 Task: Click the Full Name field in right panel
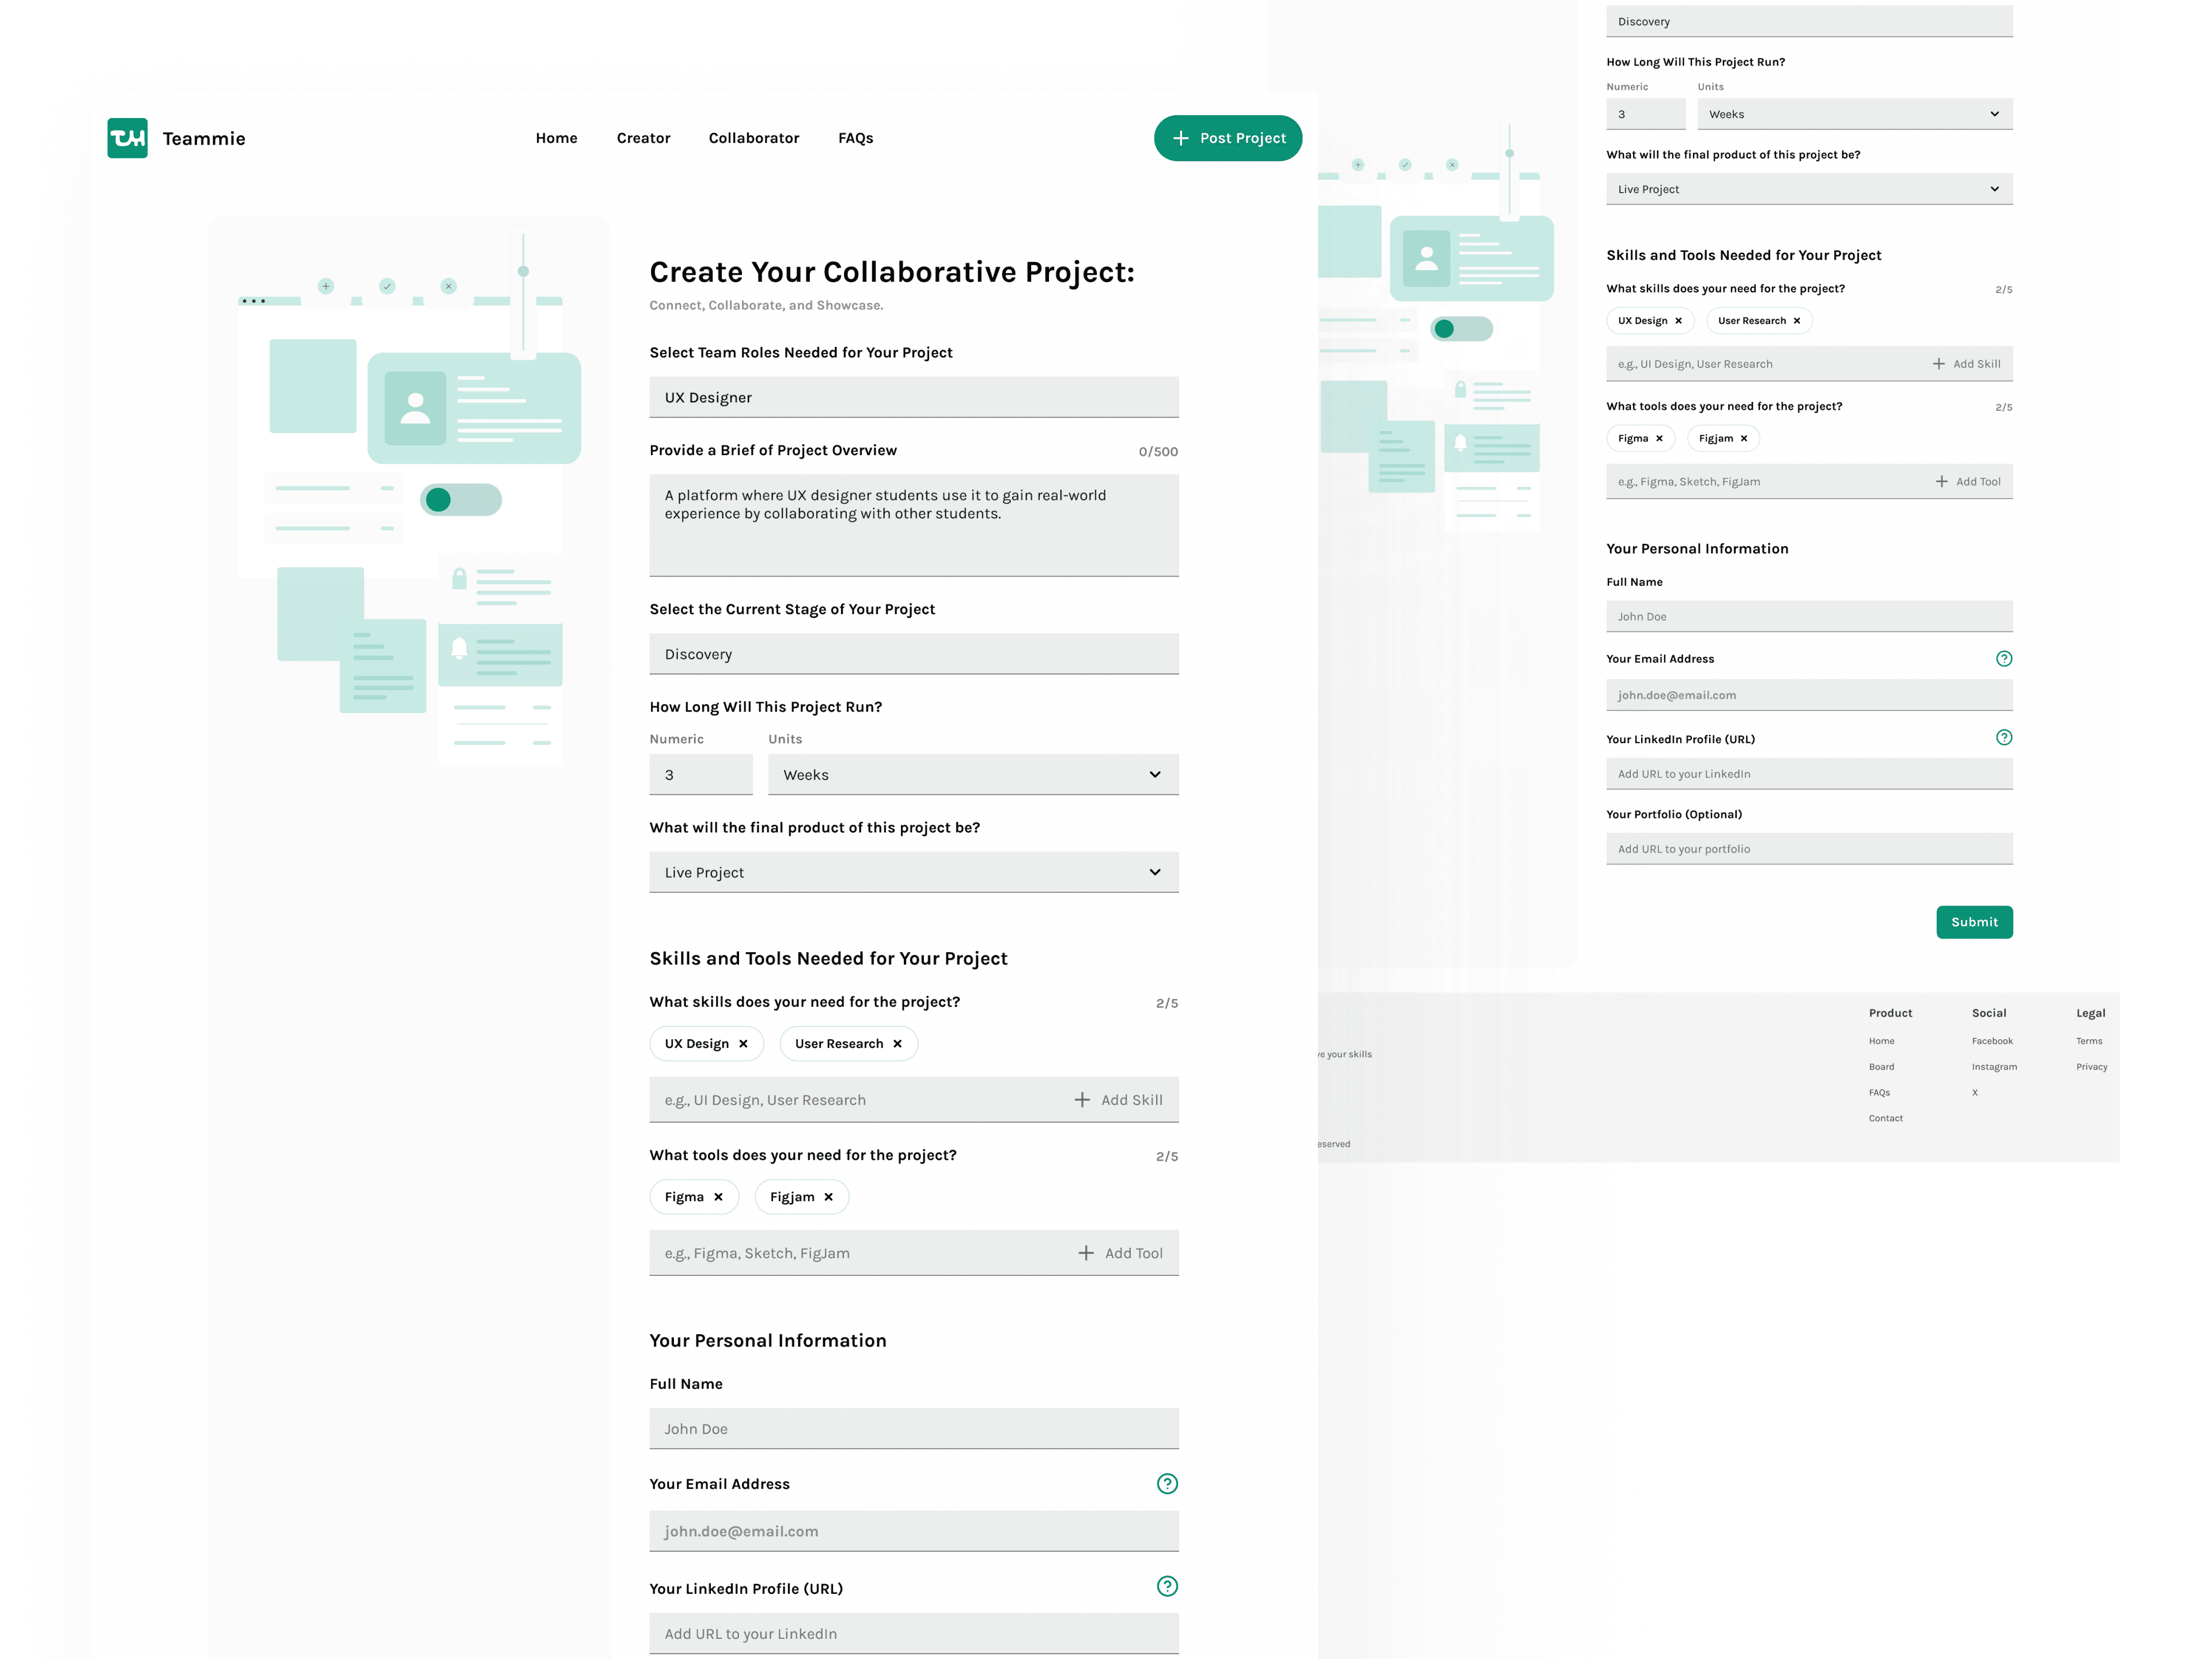point(1809,616)
